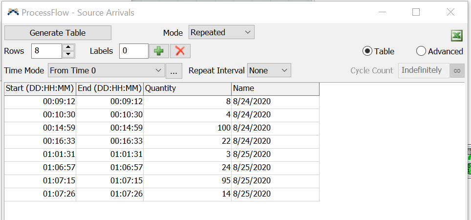Expand the Time Mode dropdown
Image resolution: width=471 pixels, height=220 pixels.
107,70
